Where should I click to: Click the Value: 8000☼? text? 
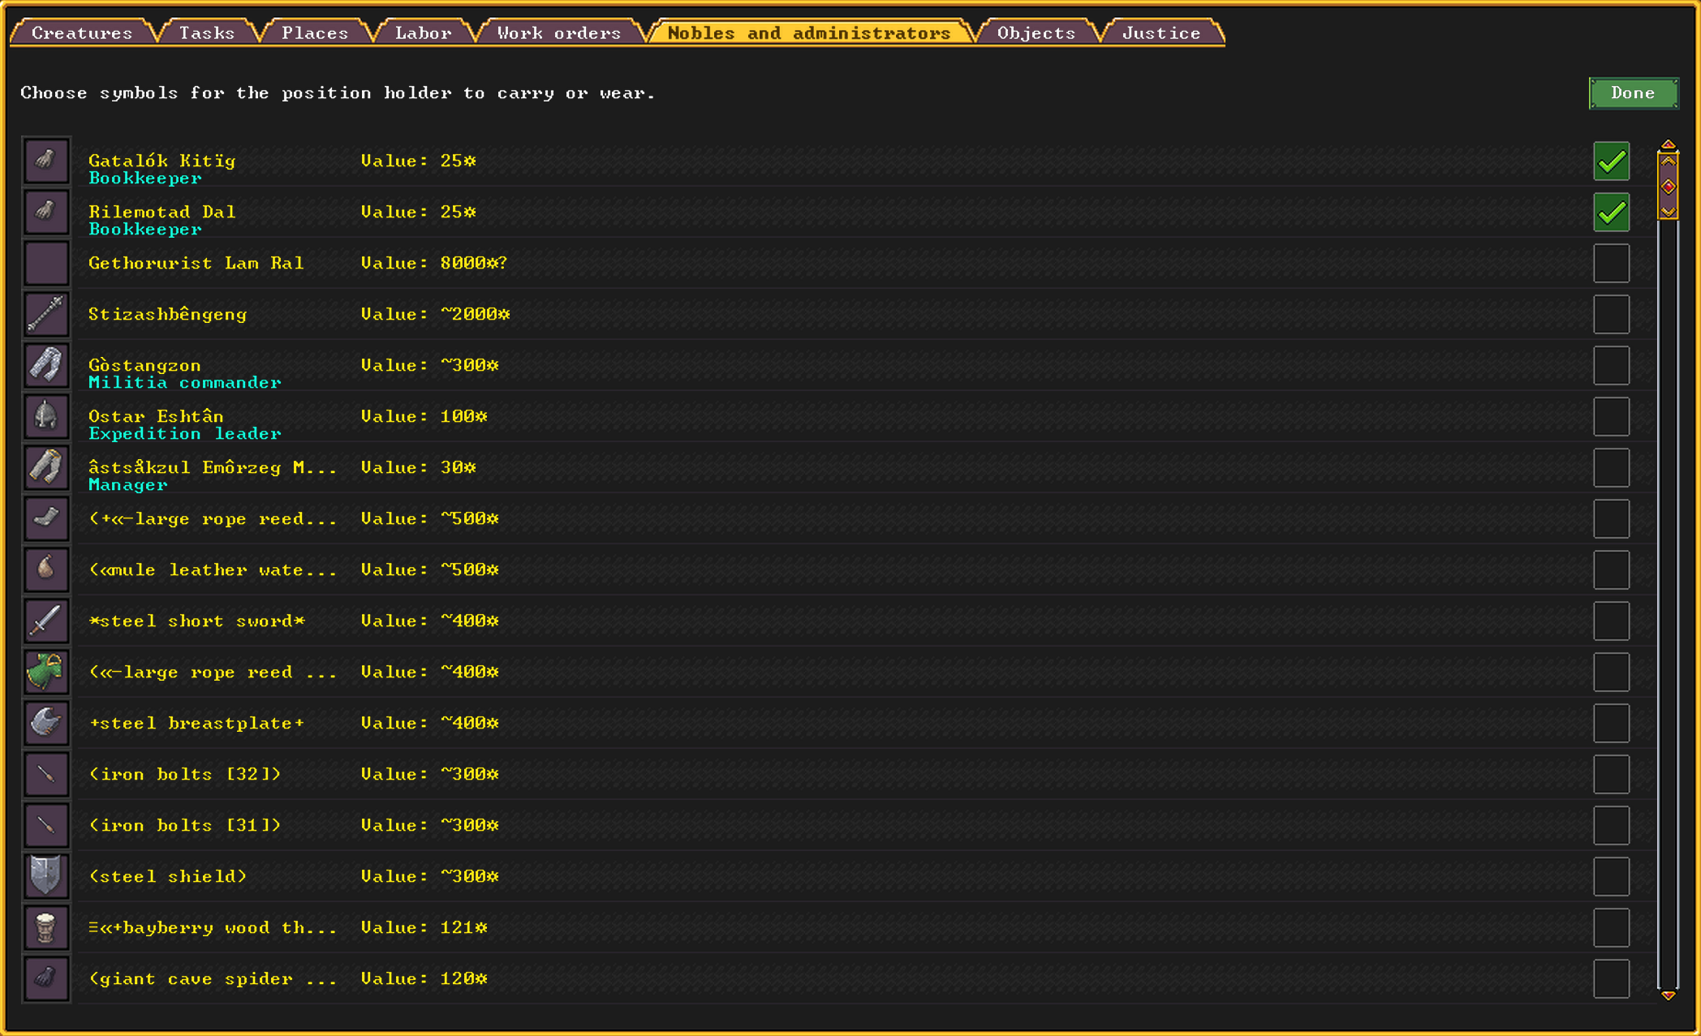point(434,263)
